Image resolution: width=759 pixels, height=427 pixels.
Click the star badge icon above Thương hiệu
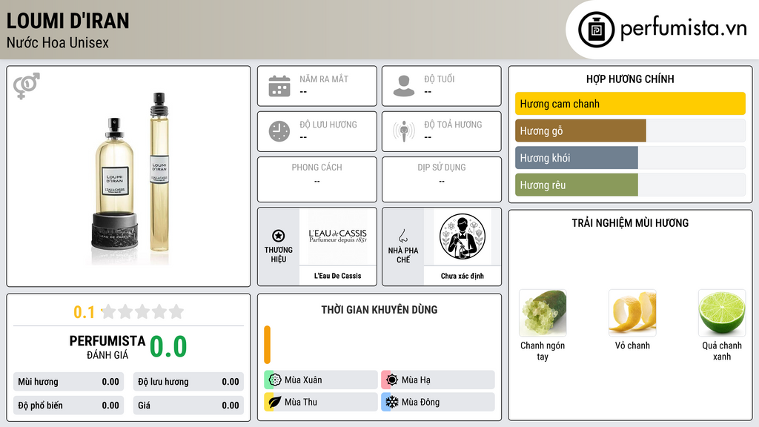coord(279,236)
